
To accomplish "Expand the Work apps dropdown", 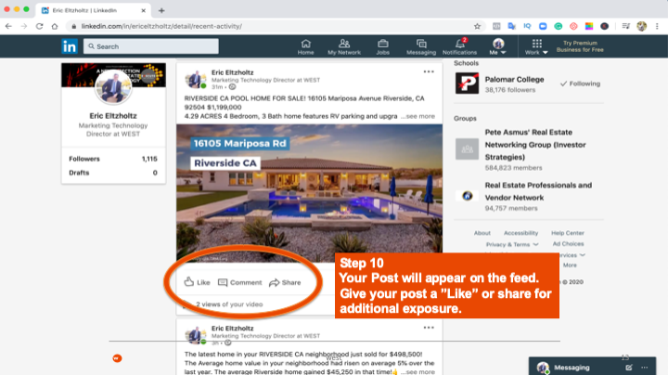I will [536, 47].
